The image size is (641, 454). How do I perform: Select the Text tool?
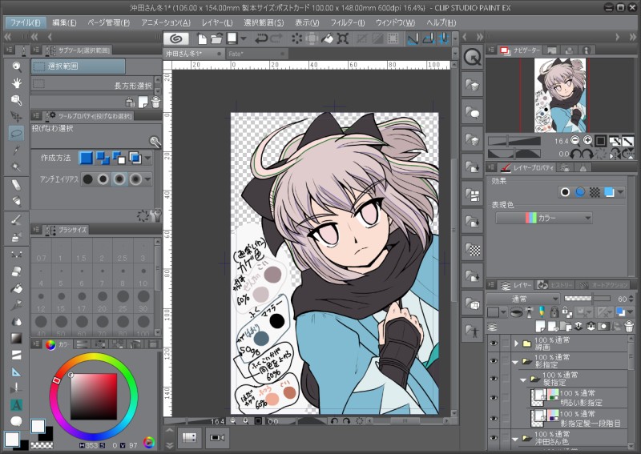[x=16, y=405]
